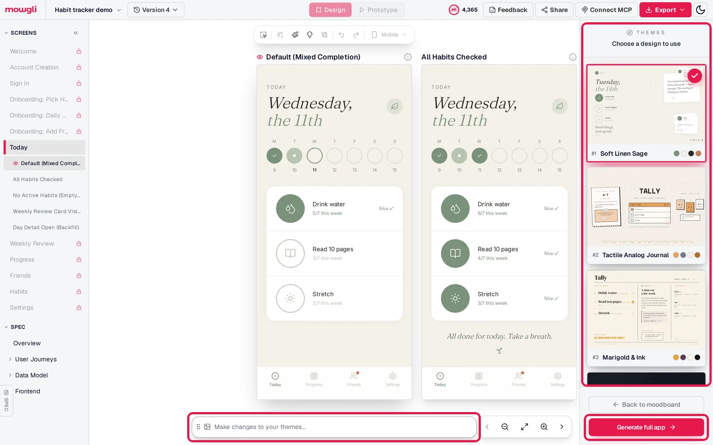Expand the User Journeys tree item
The image size is (713, 445).
pos(10,359)
